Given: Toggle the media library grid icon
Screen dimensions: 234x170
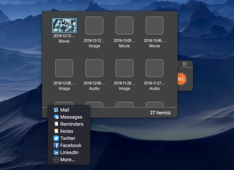Looking at the screenshot, I should (x=185, y=64).
